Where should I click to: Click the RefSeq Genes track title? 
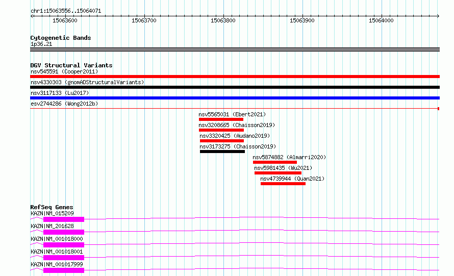[52, 207]
